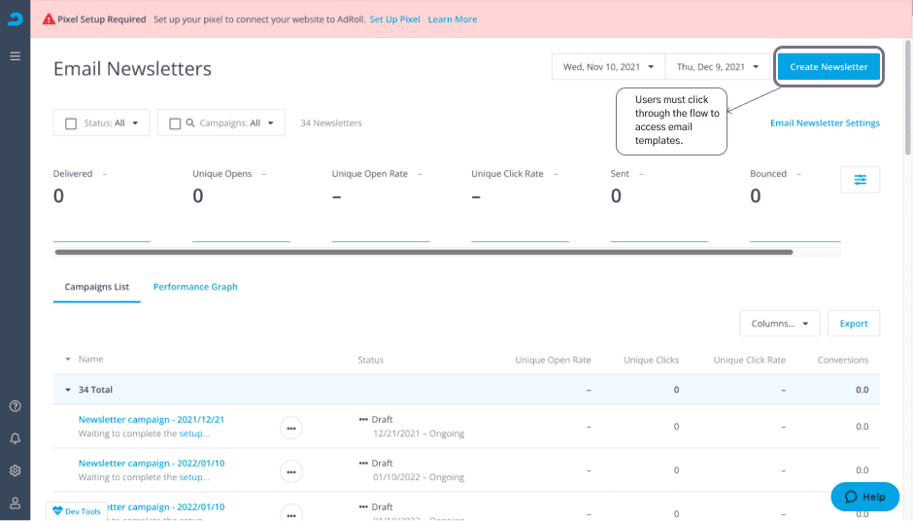Click setup link under campaign 2021/12/21
This screenshot has width=913, height=521.
pyautogui.click(x=191, y=434)
